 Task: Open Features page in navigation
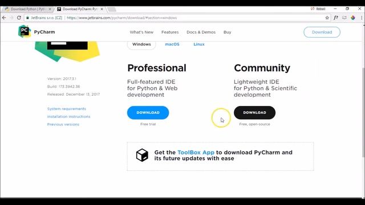click(x=170, y=32)
